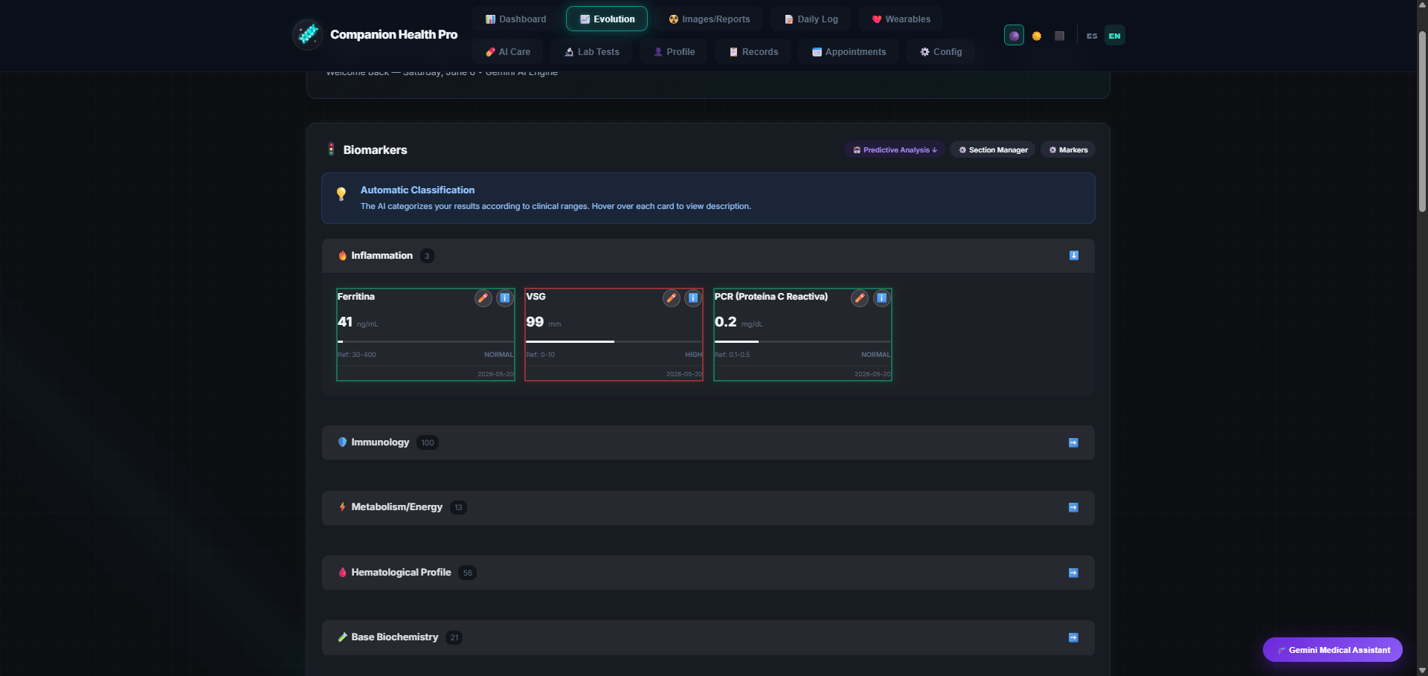The width and height of the screenshot is (1428, 676).
Task: Open info for the PCR card
Action: [881, 298]
